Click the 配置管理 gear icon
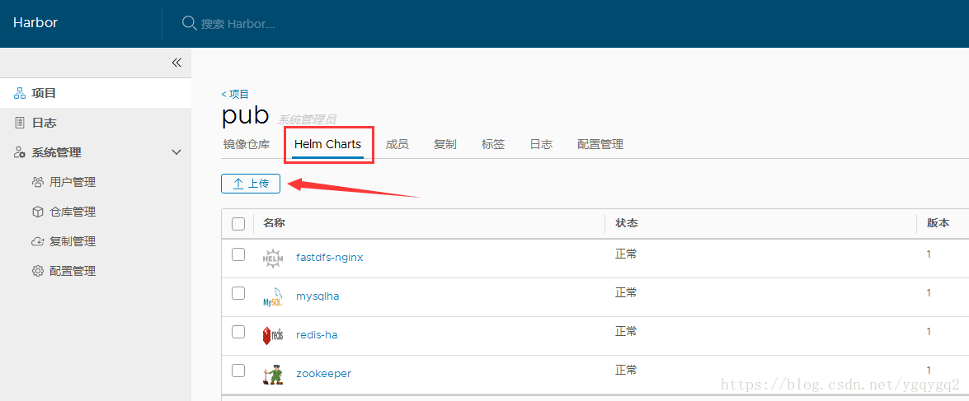 pyautogui.click(x=38, y=271)
